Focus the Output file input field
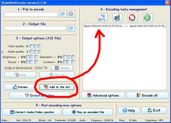The height and width of the screenshot is (123, 171). tap(35, 28)
